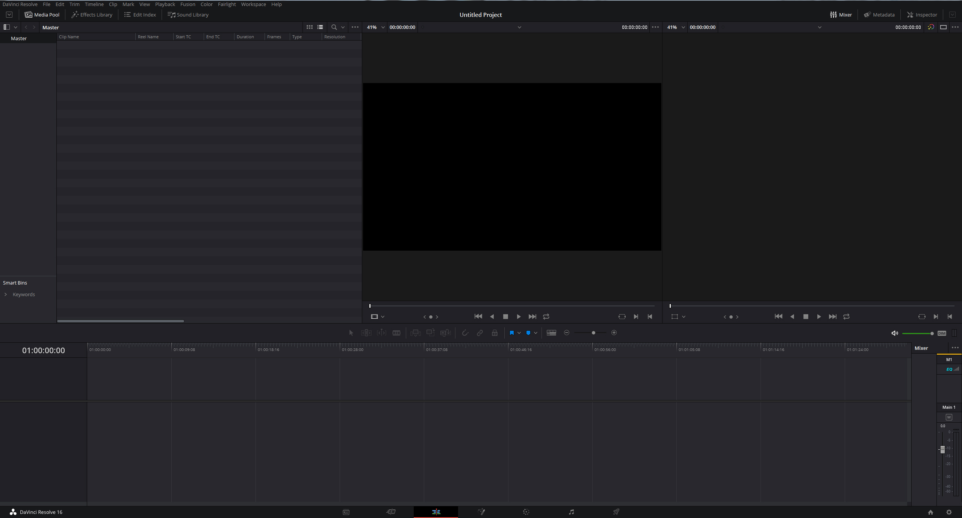Select the Trim edit mode tool

[x=366, y=333]
